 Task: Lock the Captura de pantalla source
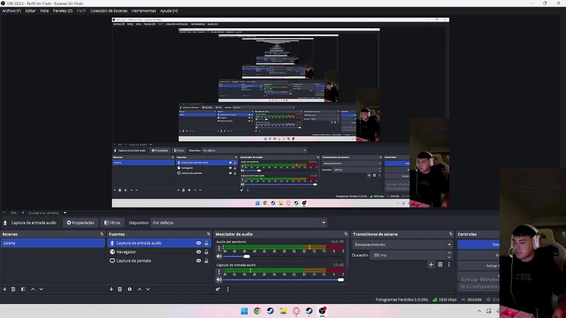206,261
